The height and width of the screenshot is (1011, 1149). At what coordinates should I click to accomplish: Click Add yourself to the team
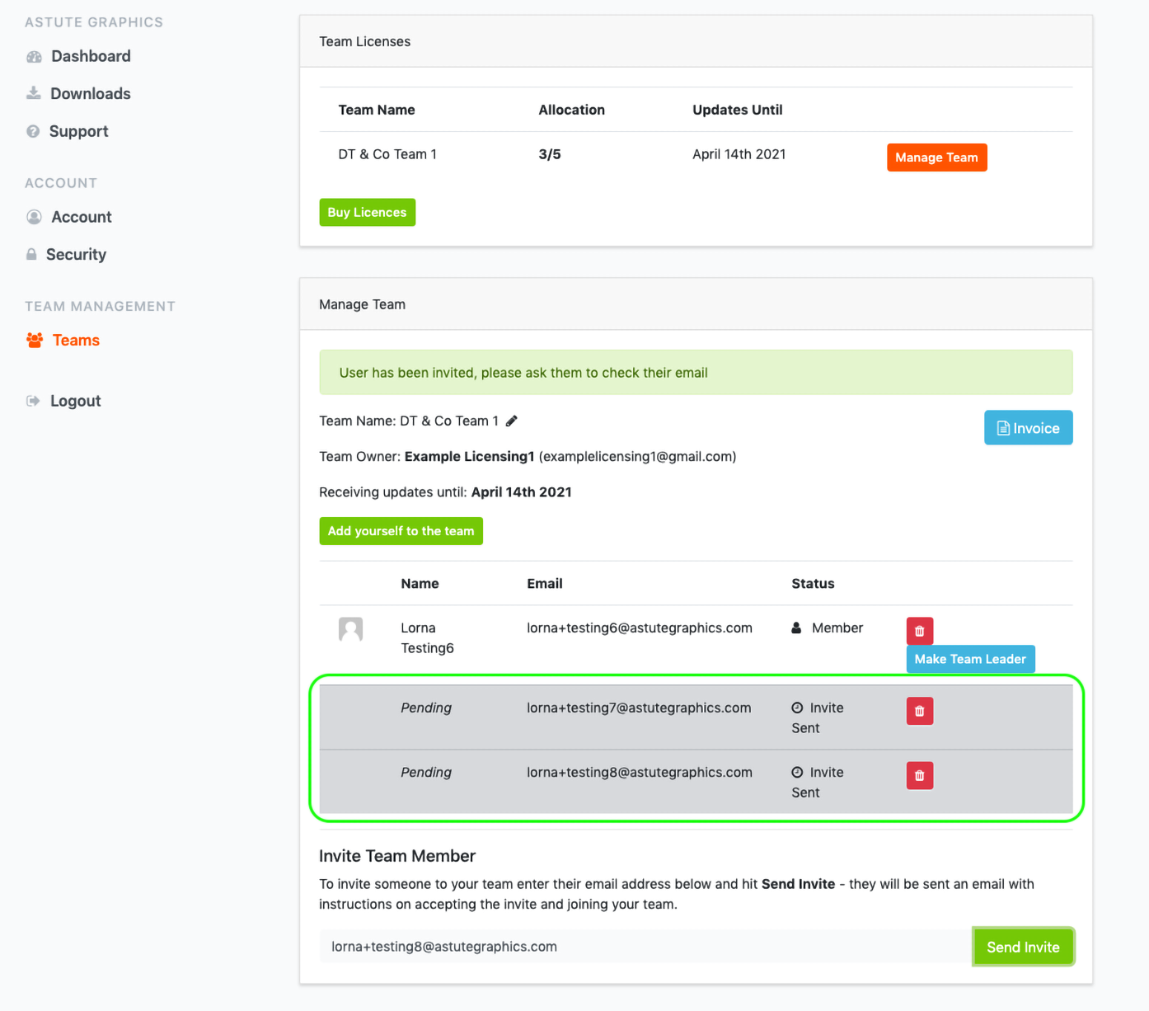[x=401, y=531]
